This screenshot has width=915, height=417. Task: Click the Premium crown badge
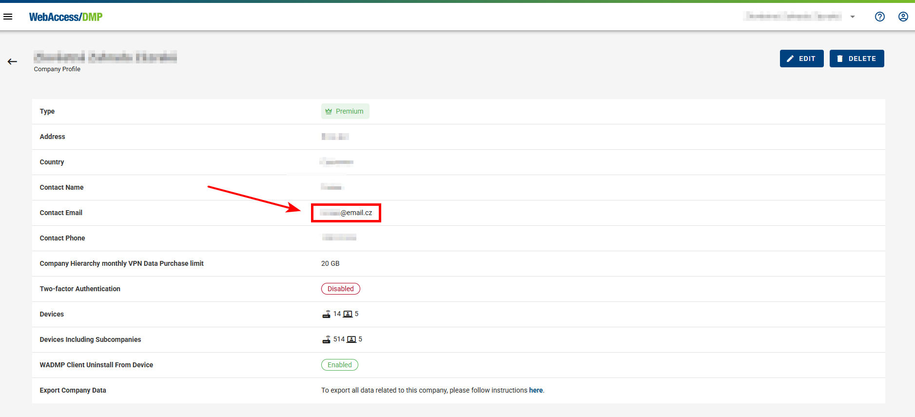[345, 111]
